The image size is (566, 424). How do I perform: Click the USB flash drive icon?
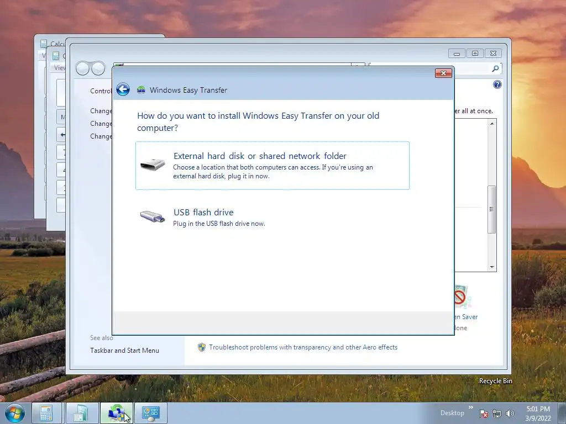click(153, 216)
